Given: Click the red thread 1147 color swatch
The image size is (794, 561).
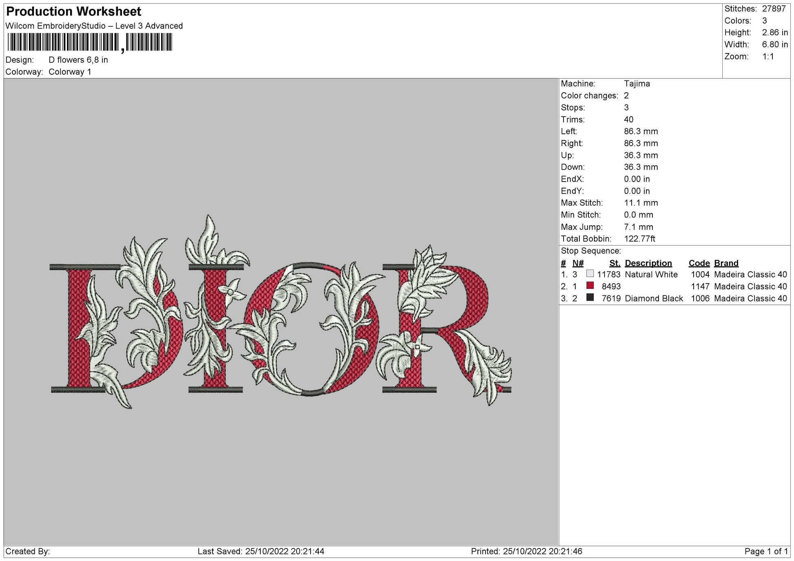Looking at the screenshot, I should tap(590, 286).
